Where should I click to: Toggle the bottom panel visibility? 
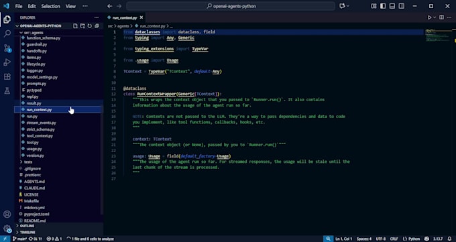392,6
